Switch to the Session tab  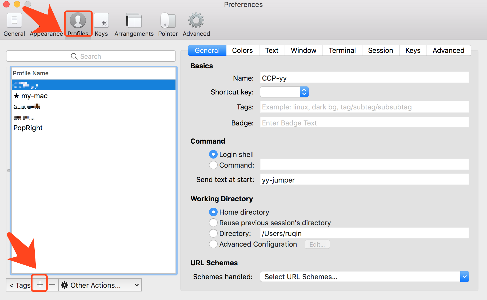[381, 50]
